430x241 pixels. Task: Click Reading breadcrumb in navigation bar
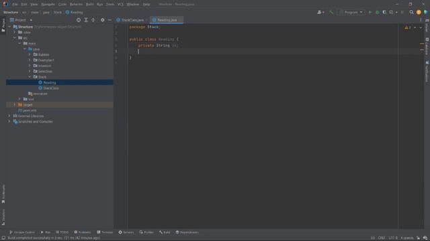tap(74, 12)
